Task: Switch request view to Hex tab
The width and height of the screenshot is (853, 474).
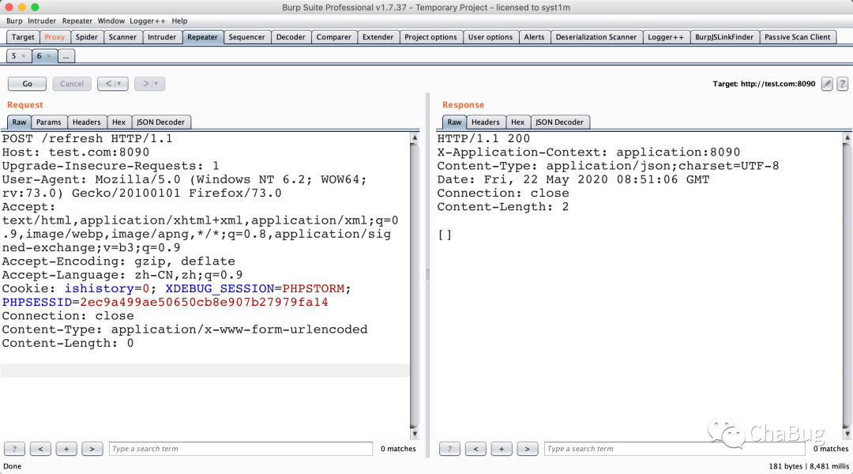Action: (119, 122)
